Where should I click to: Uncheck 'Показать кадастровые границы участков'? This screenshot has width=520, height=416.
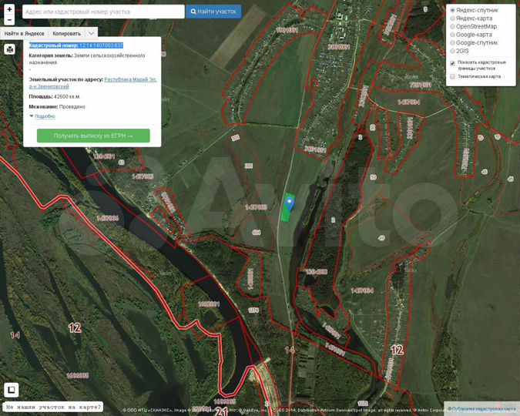pyautogui.click(x=452, y=63)
